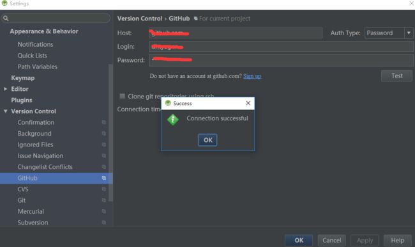Click the Help button
This screenshot has height=247, width=415.
coord(398,241)
